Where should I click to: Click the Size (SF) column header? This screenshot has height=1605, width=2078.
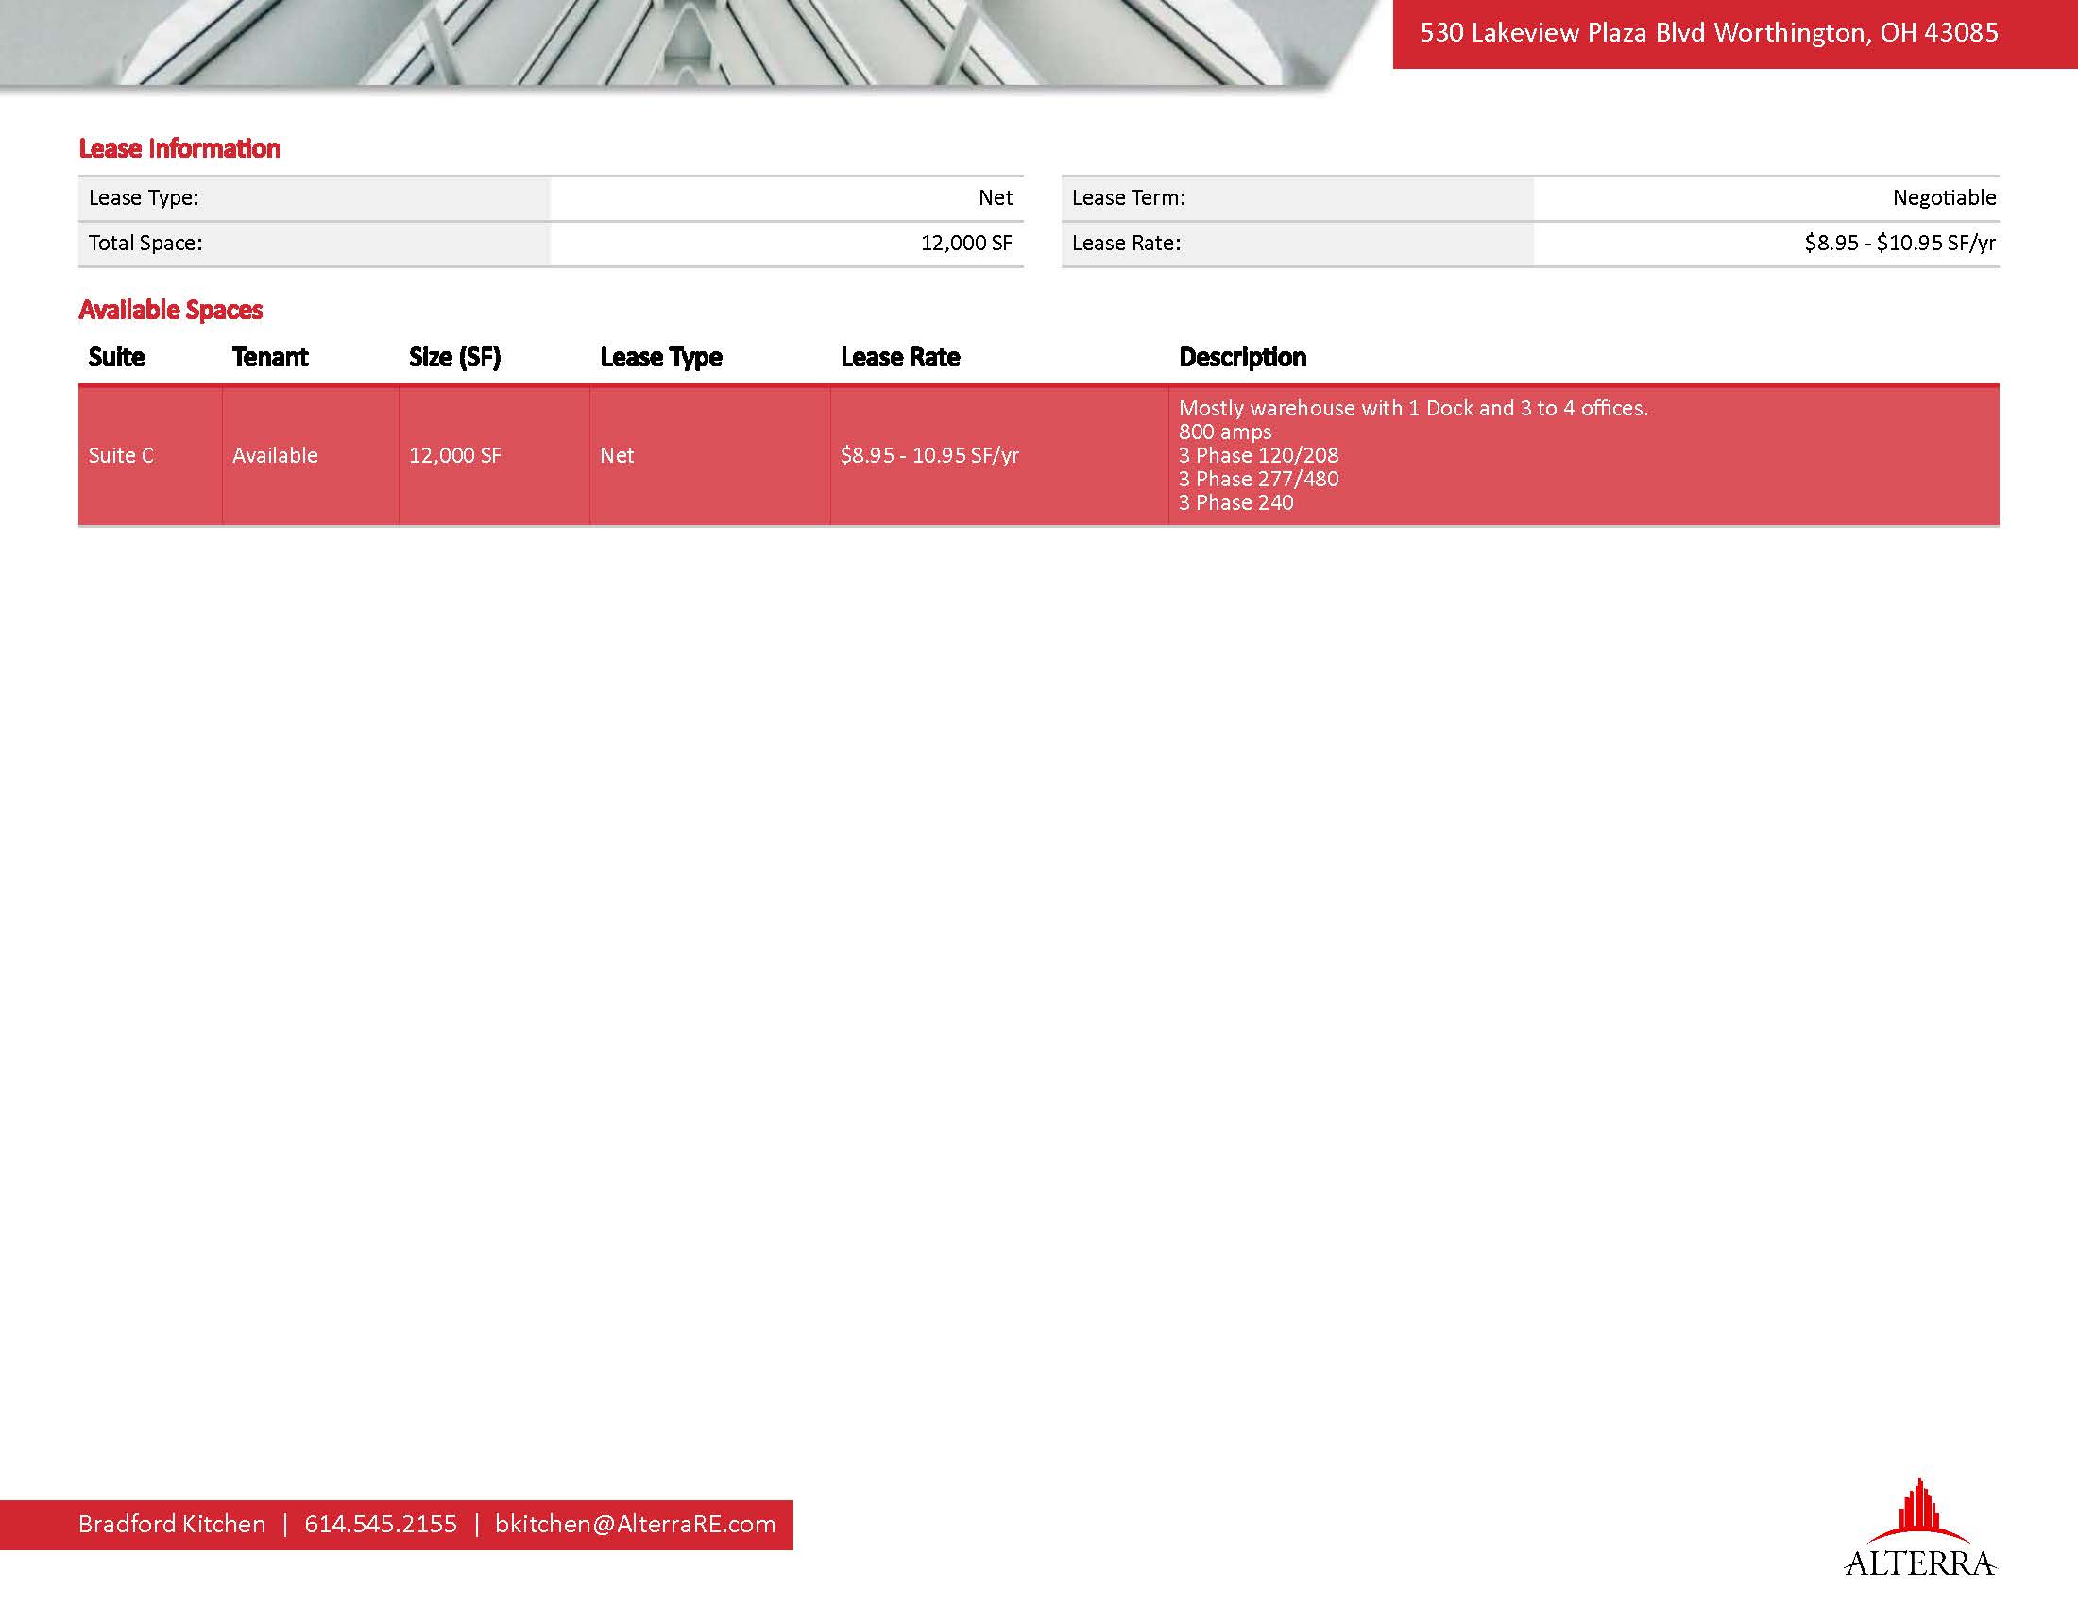(x=455, y=358)
